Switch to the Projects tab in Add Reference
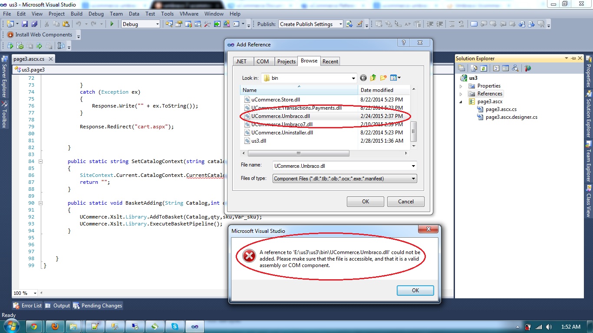 [x=287, y=62]
